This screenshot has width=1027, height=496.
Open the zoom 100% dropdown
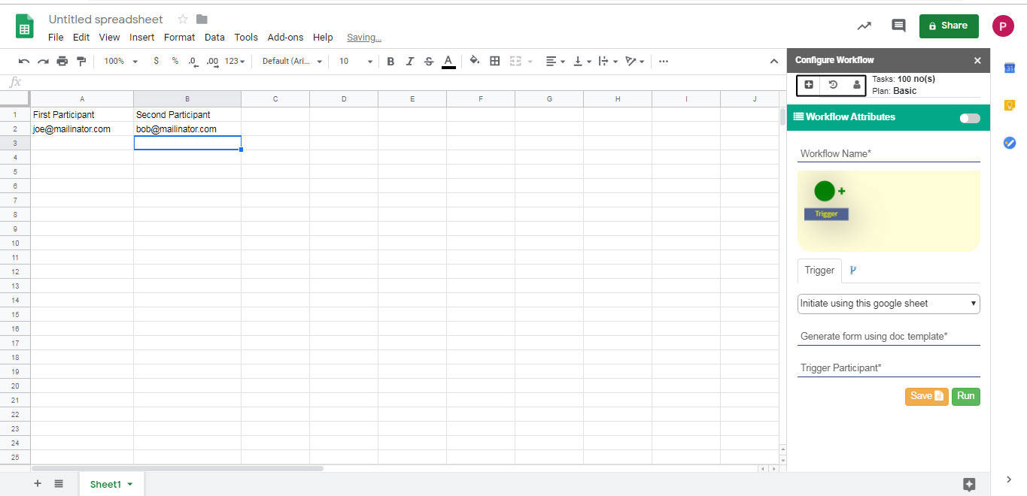[121, 61]
